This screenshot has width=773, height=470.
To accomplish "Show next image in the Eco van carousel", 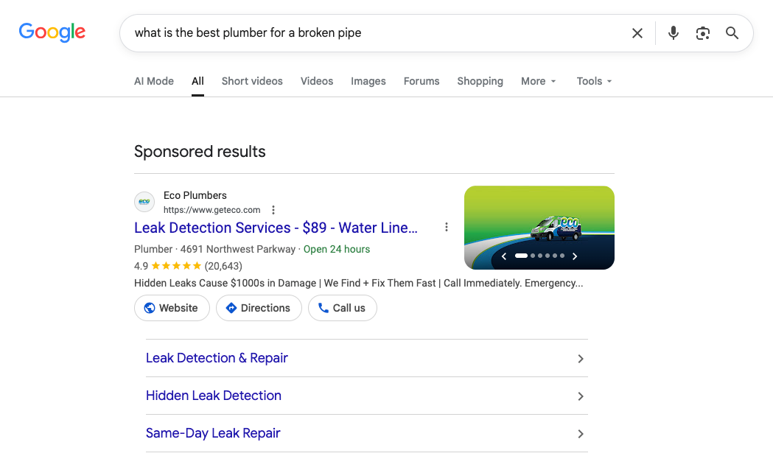I will (x=574, y=256).
